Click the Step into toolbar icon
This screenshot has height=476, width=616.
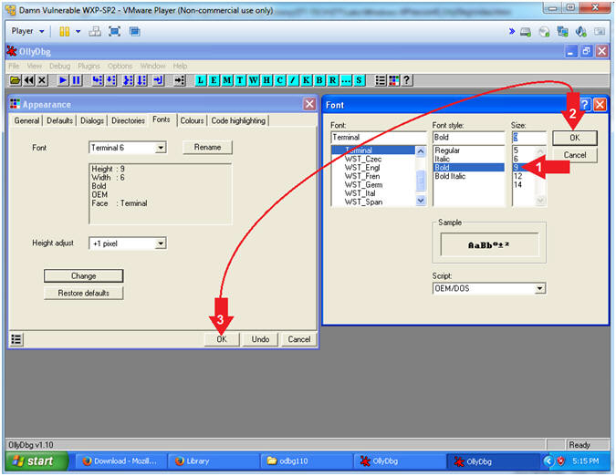coord(98,80)
